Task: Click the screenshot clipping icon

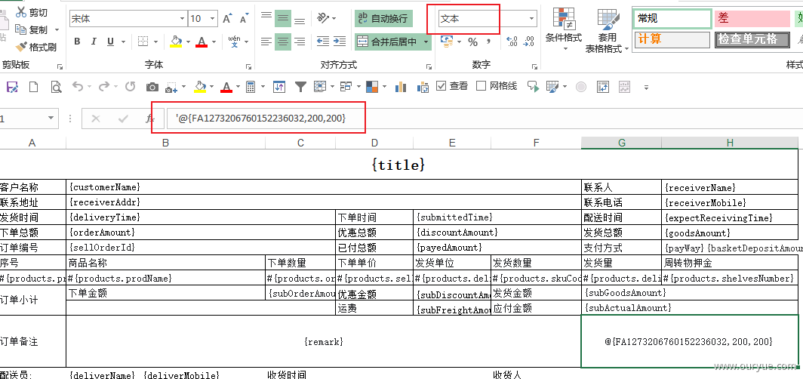Action: [171, 87]
